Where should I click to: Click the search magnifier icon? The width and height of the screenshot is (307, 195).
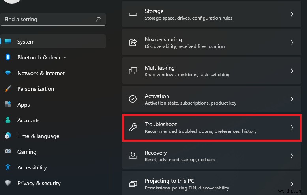98,19
